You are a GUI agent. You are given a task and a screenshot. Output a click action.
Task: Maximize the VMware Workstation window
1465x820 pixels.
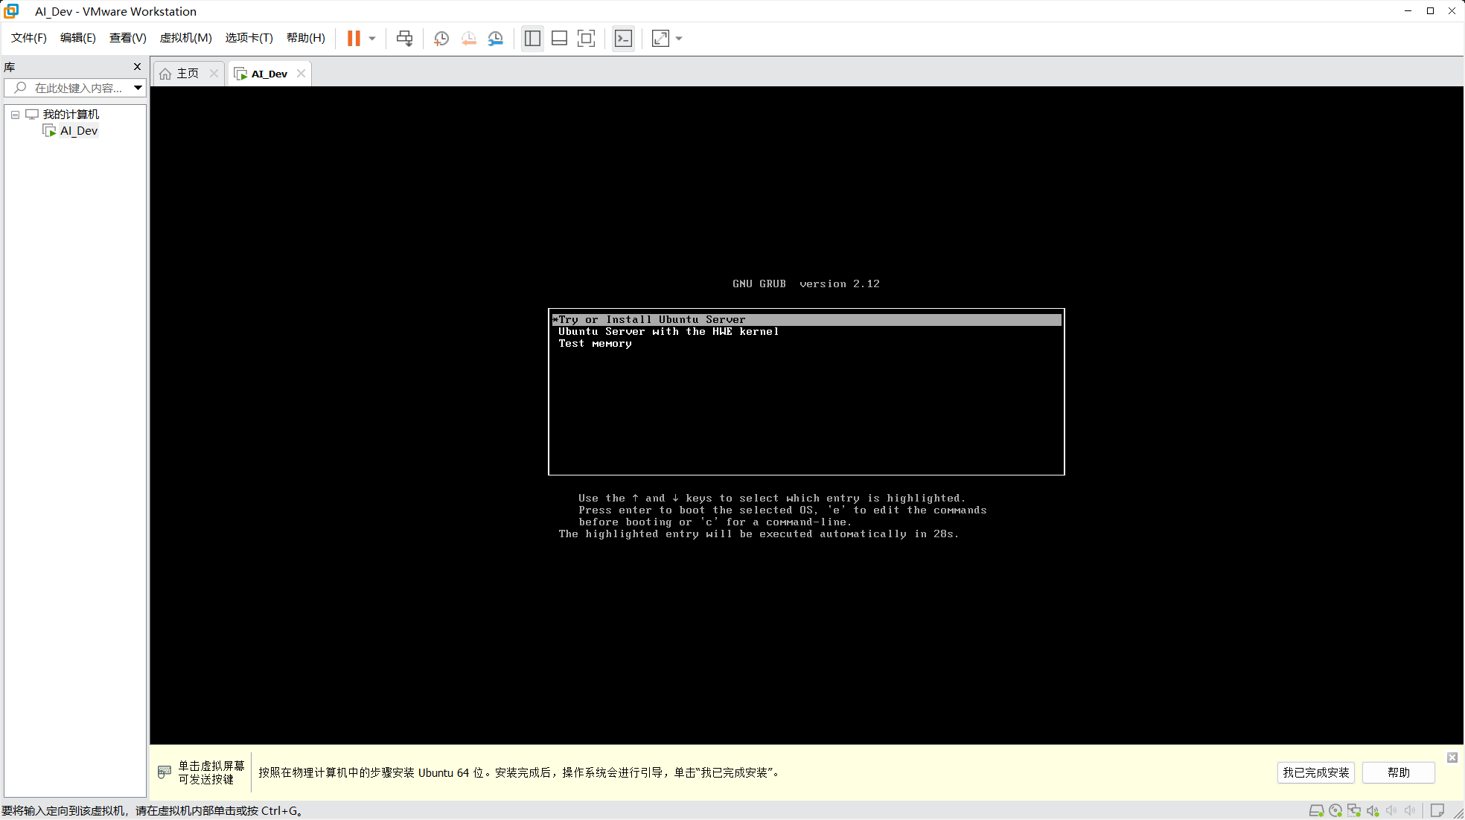point(1430,10)
